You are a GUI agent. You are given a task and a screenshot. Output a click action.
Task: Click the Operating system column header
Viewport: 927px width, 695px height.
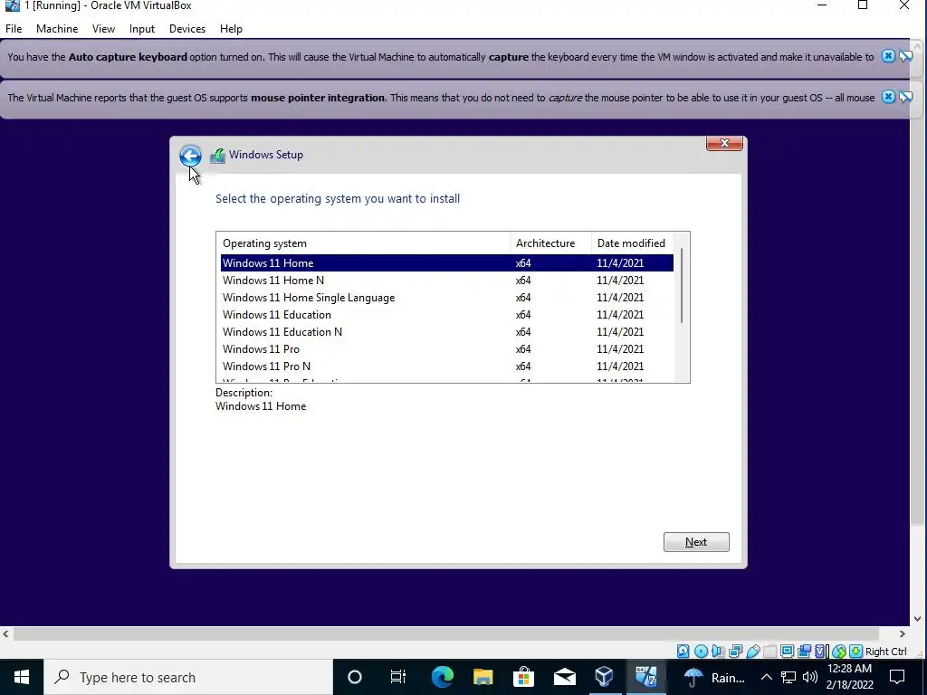(x=364, y=243)
